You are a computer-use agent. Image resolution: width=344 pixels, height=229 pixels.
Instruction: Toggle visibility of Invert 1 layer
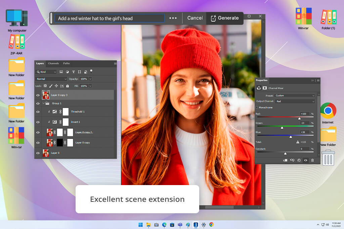coord(38,122)
